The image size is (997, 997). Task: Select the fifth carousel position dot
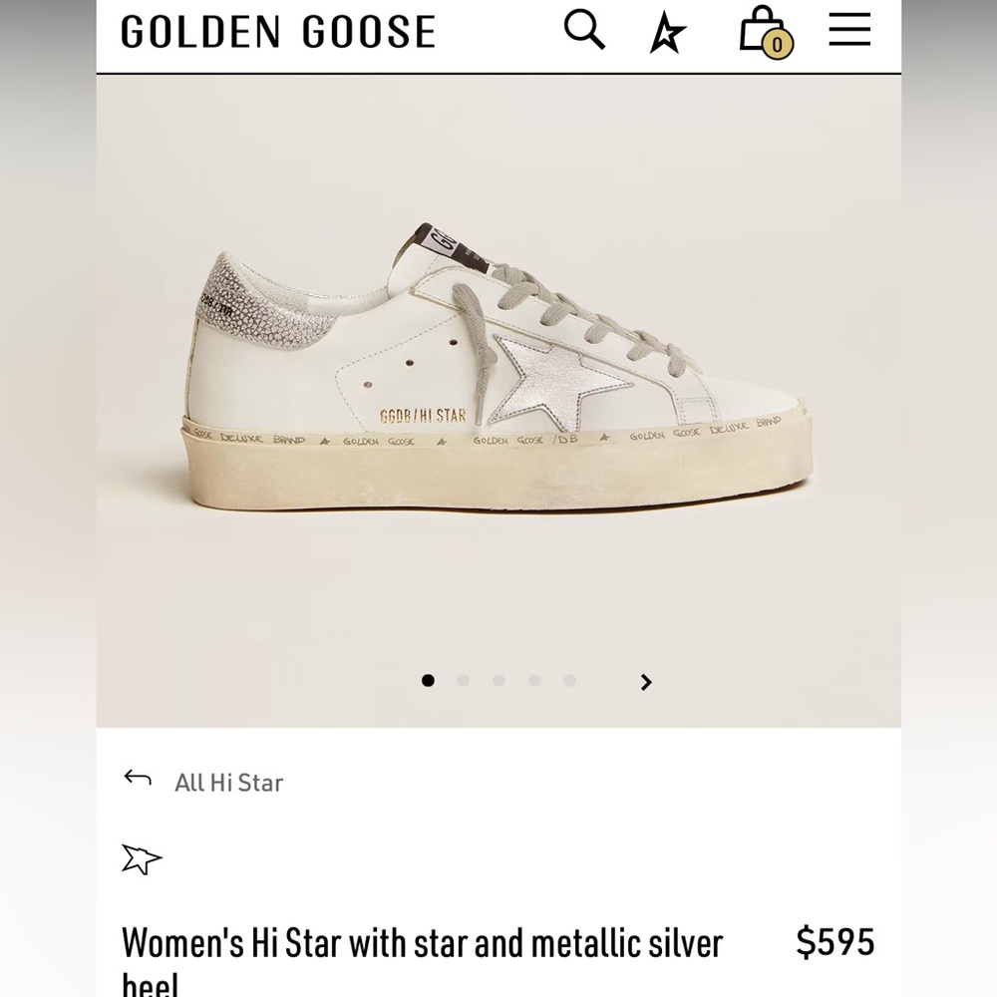(x=571, y=682)
